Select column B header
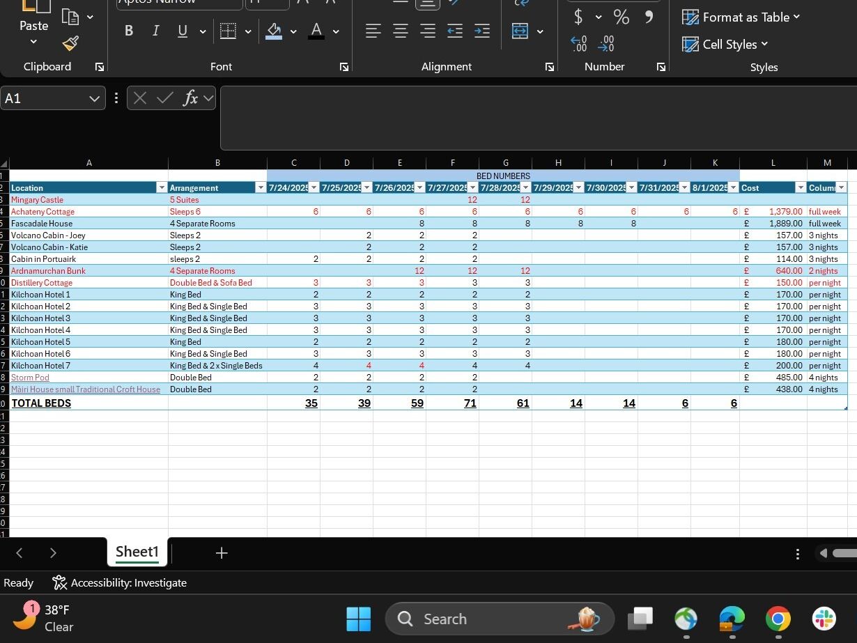857x643 pixels. (x=217, y=163)
